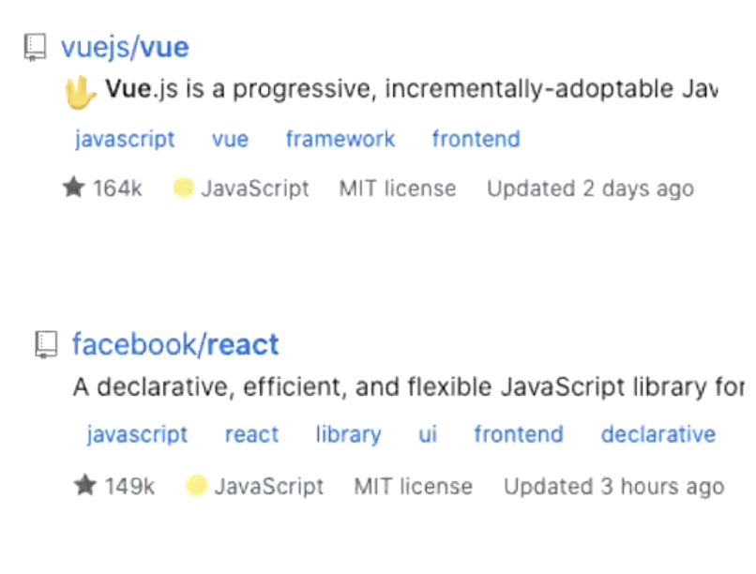Screen dimensions: 756x574
Task: Click the repository icon beside vuejs/vue
Action: (35, 47)
